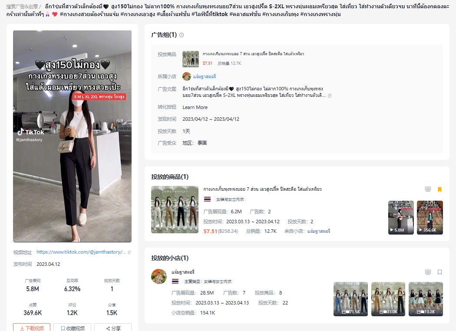Screen dimensions: 456x331
Task: Click the info icon beside 广告组(1)
Action: [182, 35]
